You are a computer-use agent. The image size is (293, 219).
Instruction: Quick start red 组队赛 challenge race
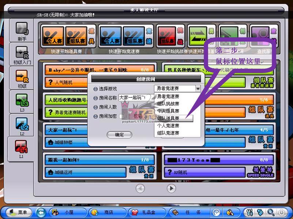(167, 36)
